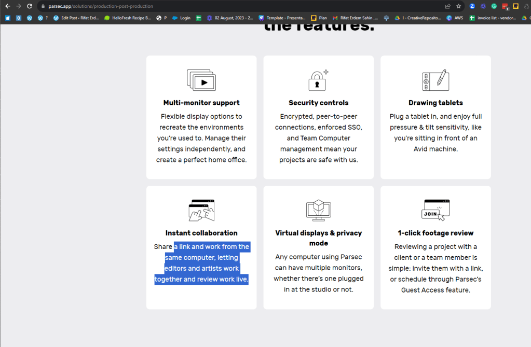Open the Miro Plan bookmark
This screenshot has width=531, height=347.
point(319,18)
